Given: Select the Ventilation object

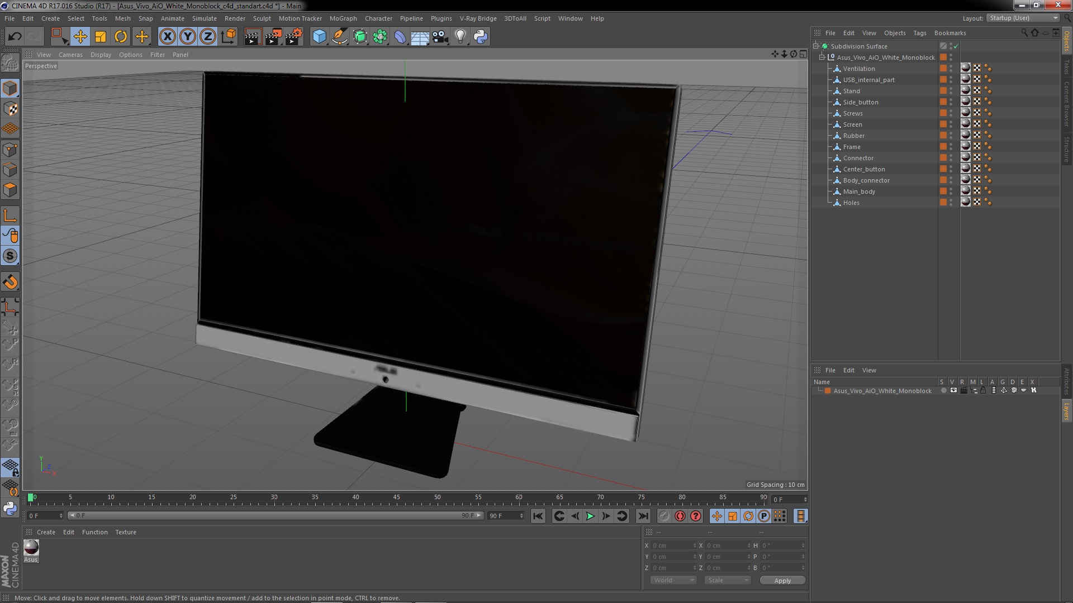Looking at the screenshot, I should pyautogui.click(x=859, y=69).
